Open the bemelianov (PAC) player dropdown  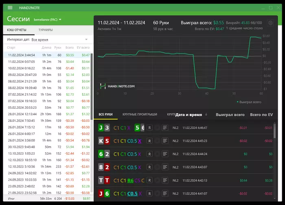click(48, 19)
